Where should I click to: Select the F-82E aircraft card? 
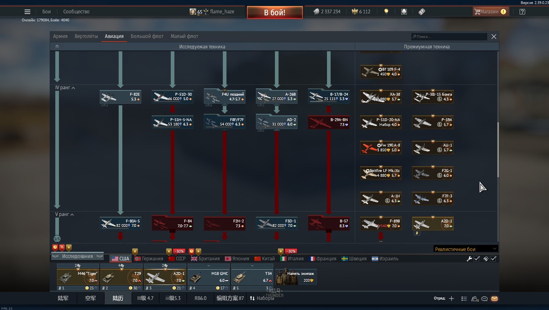(x=120, y=97)
